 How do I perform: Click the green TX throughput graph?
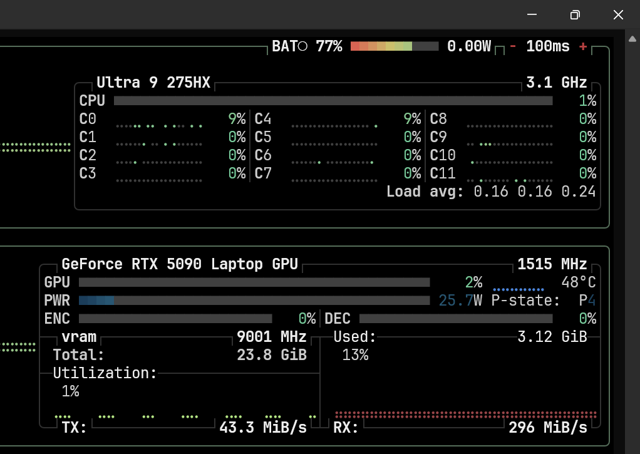[x=186, y=417]
